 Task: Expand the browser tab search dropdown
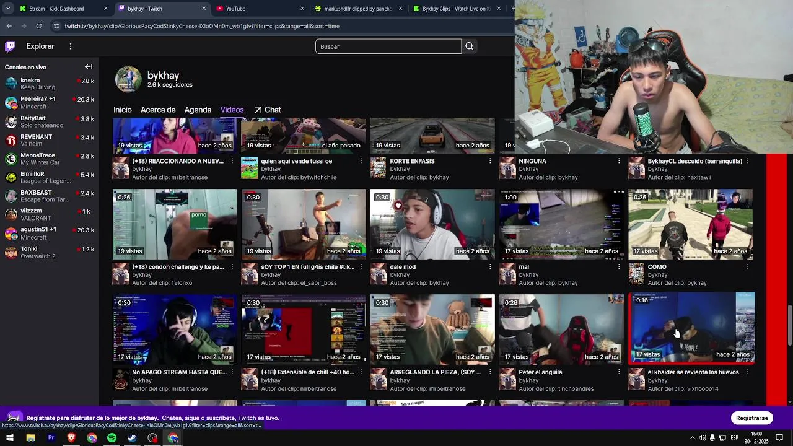8,9
